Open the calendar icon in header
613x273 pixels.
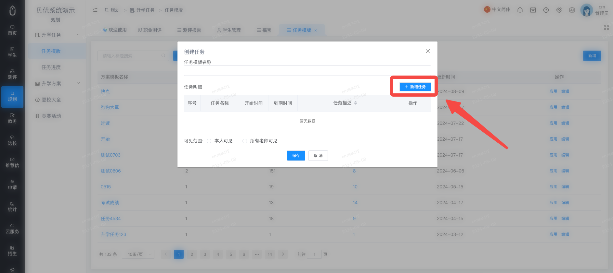[533, 10]
